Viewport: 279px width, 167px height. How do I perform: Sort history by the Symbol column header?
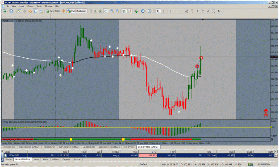coord(111,152)
